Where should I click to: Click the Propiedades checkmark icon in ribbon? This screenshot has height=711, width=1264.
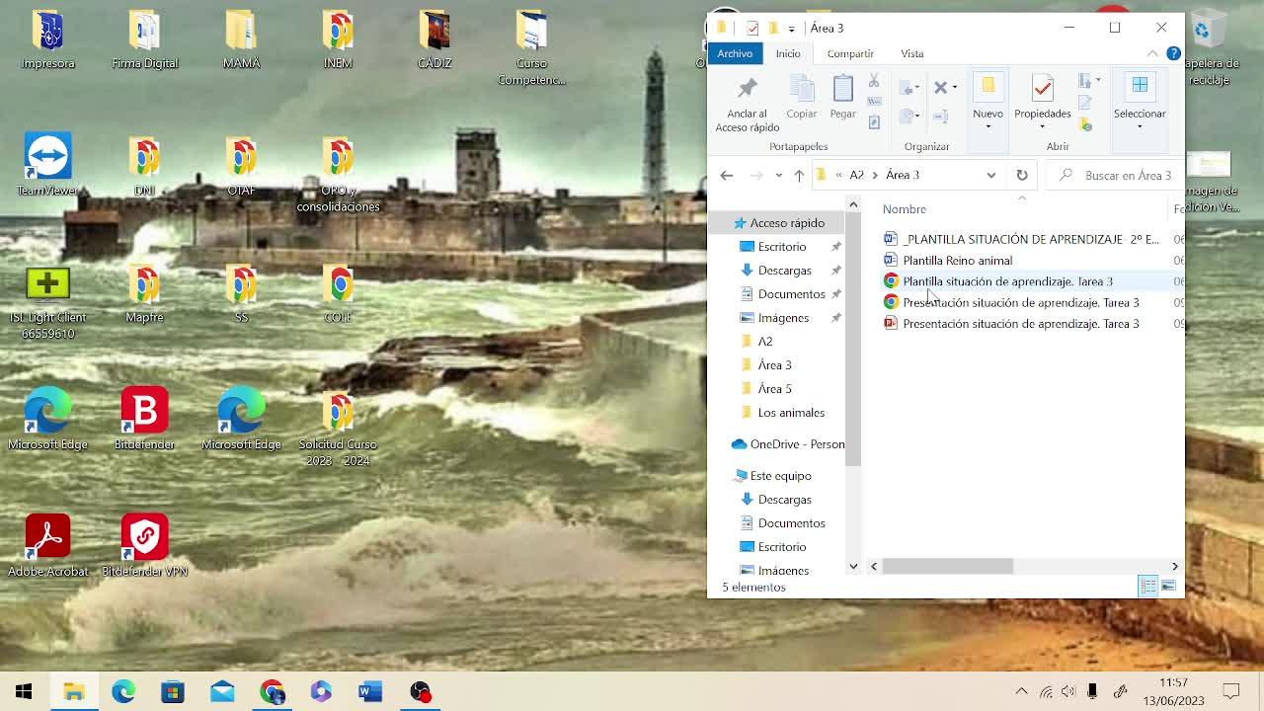(x=1042, y=91)
